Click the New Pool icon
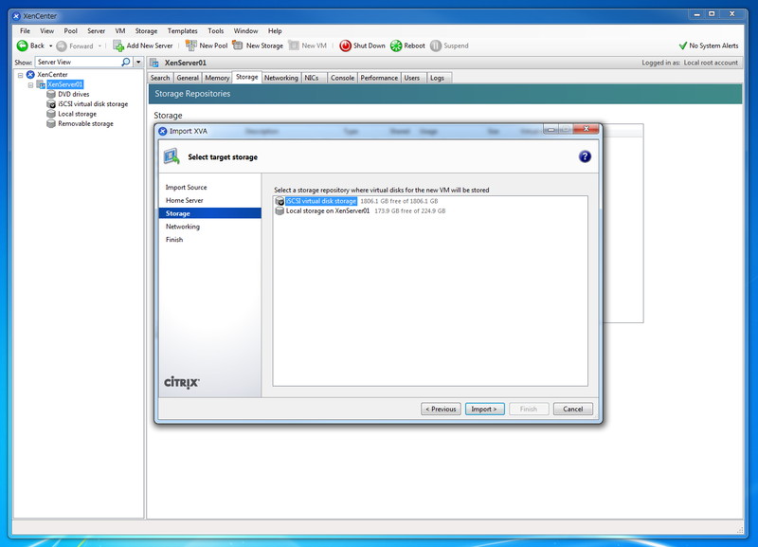758x547 pixels. coord(191,46)
